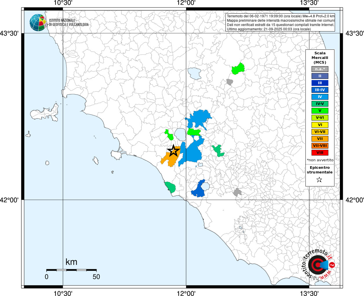Click the Dati non verificati questionari line
The height and width of the screenshot is (296, 364).
tap(281, 25)
